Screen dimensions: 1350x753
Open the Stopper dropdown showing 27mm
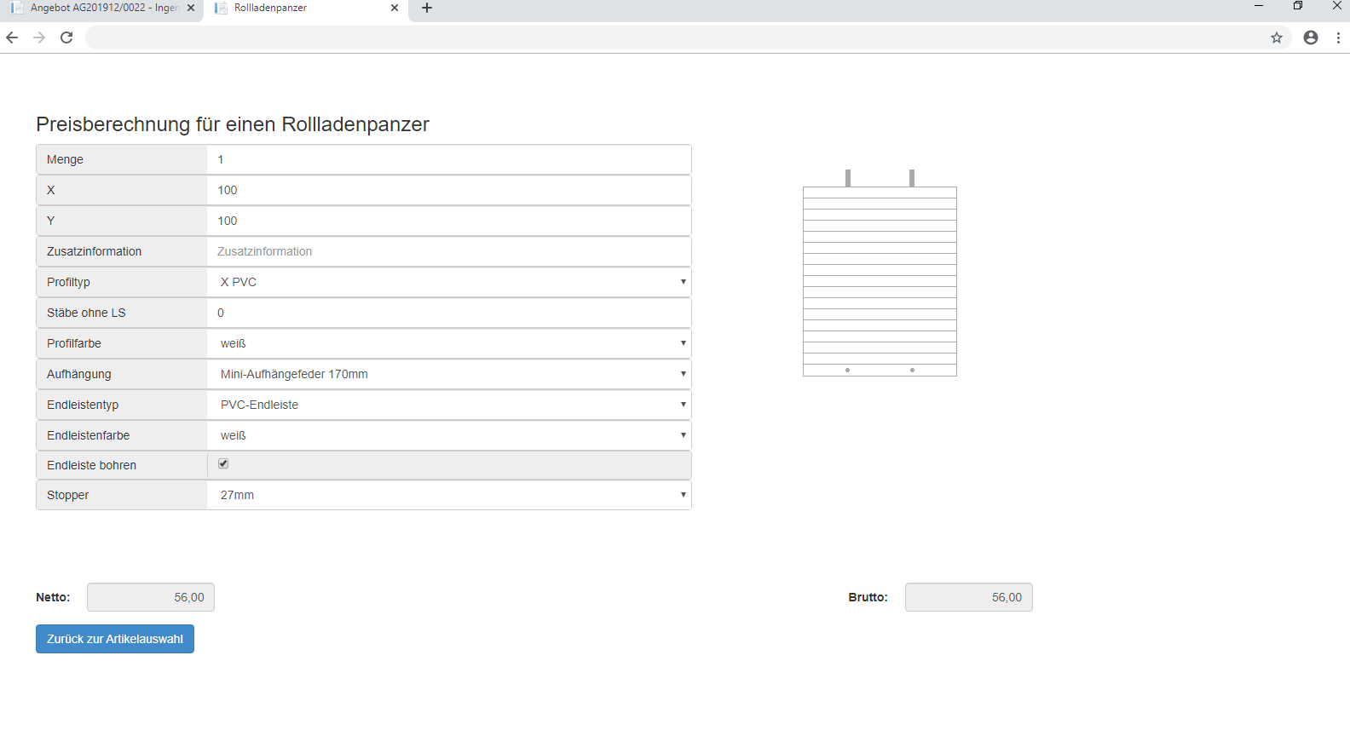(x=449, y=495)
